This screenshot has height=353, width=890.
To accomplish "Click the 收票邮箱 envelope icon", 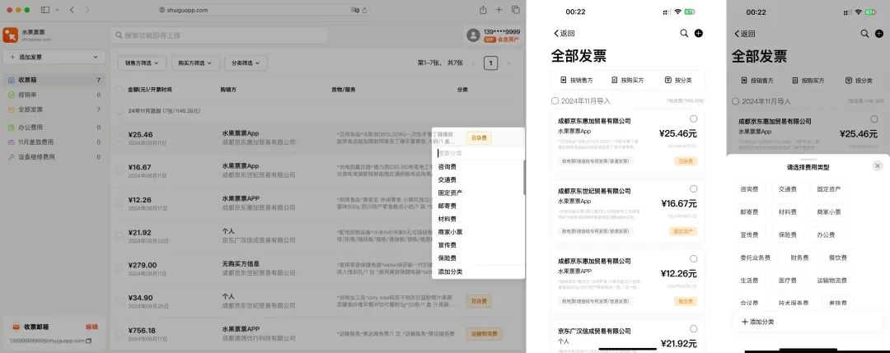I will 16,327.
